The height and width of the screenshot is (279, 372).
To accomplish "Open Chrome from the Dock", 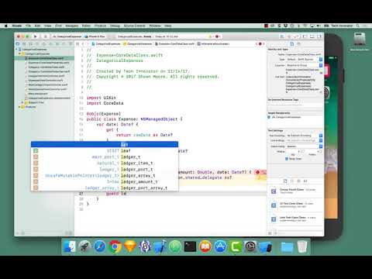I will [x=115, y=246].
